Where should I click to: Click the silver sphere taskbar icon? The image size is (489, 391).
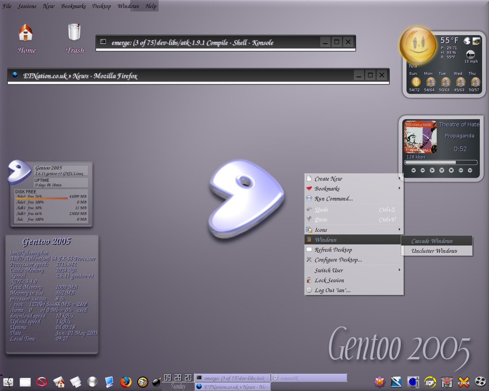92,382
